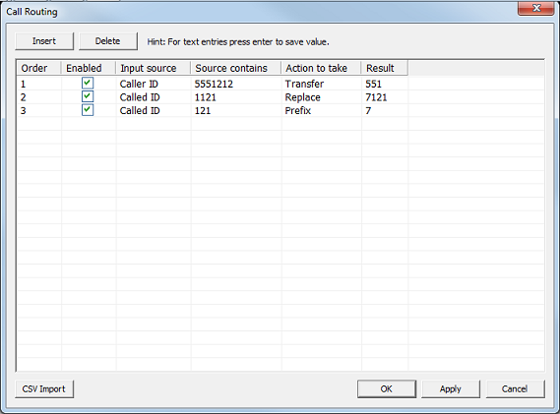Apply the call routing changes

[451, 389]
